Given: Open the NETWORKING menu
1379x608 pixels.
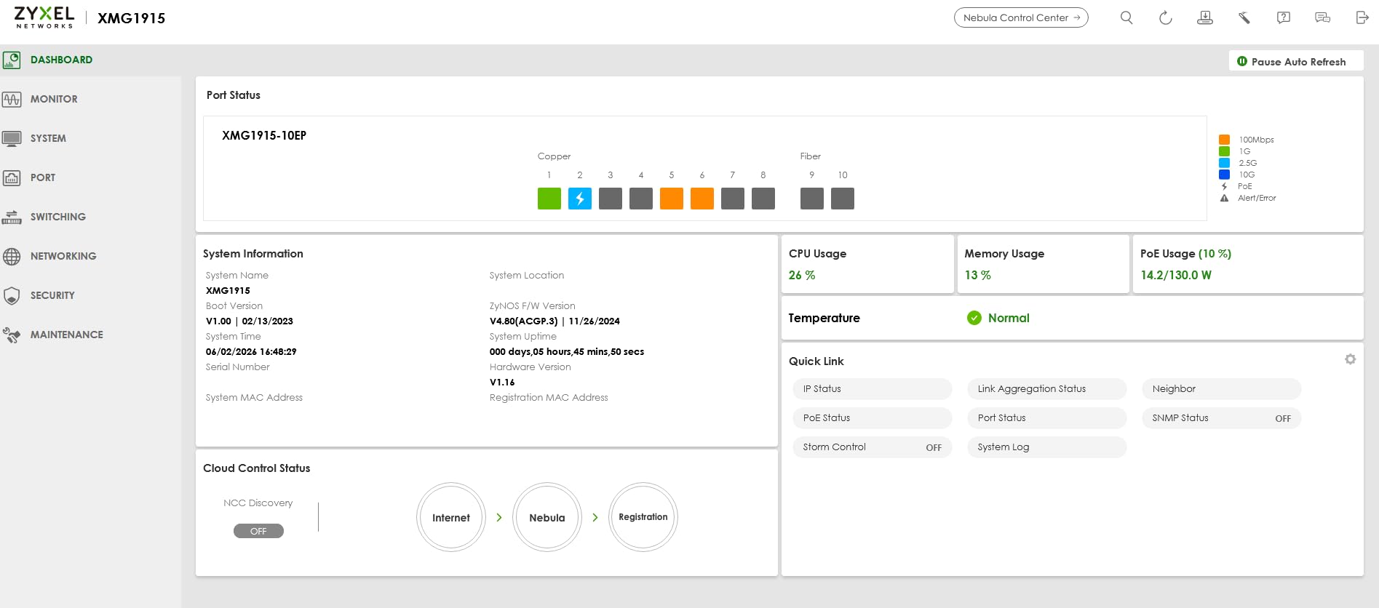Looking at the screenshot, I should point(63,256).
